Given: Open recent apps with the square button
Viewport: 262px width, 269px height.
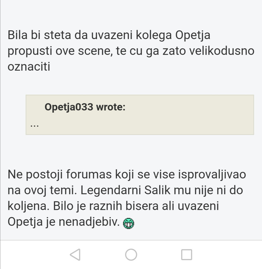Looking at the screenshot, I should point(187,255).
